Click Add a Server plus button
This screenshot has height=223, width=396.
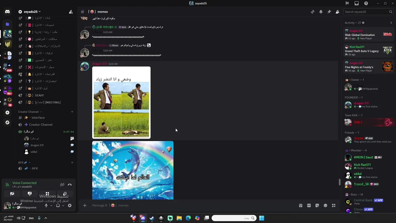pos(7,113)
